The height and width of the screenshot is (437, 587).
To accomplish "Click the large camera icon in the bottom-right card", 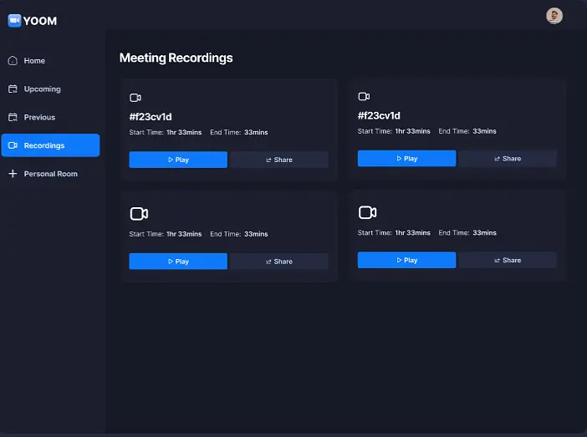I will (x=367, y=212).
